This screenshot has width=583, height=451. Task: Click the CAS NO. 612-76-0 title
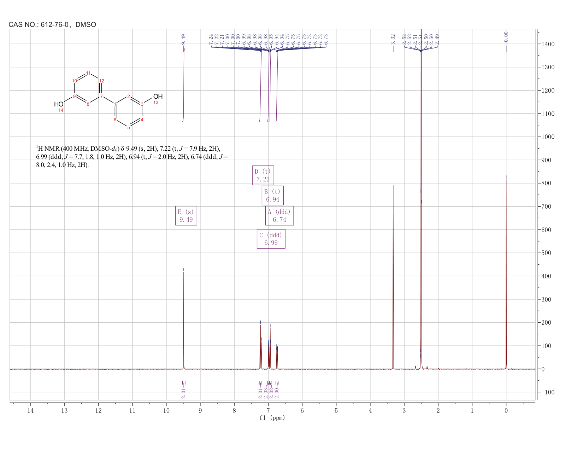click(52, 24)
